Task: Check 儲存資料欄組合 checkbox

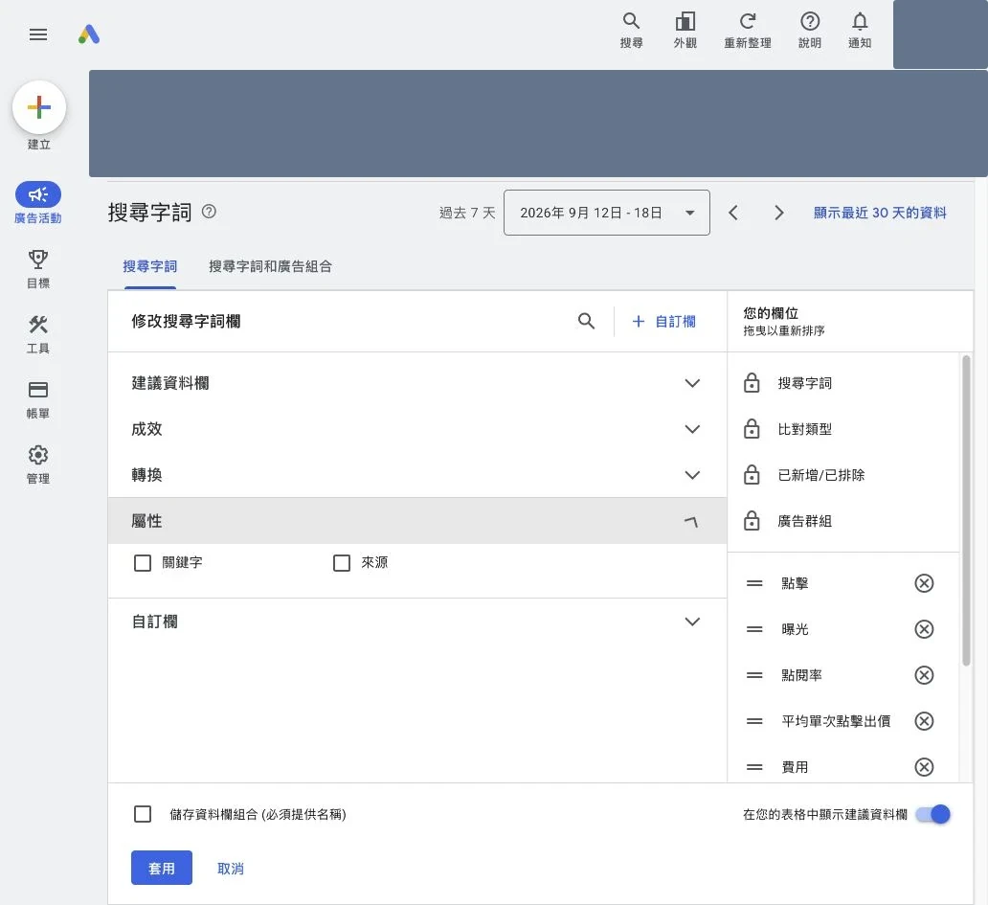Action: point(143,814)
